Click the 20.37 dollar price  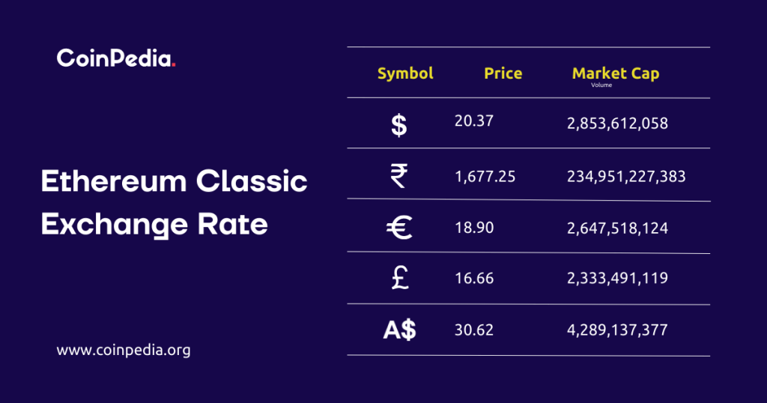[474, 121]
